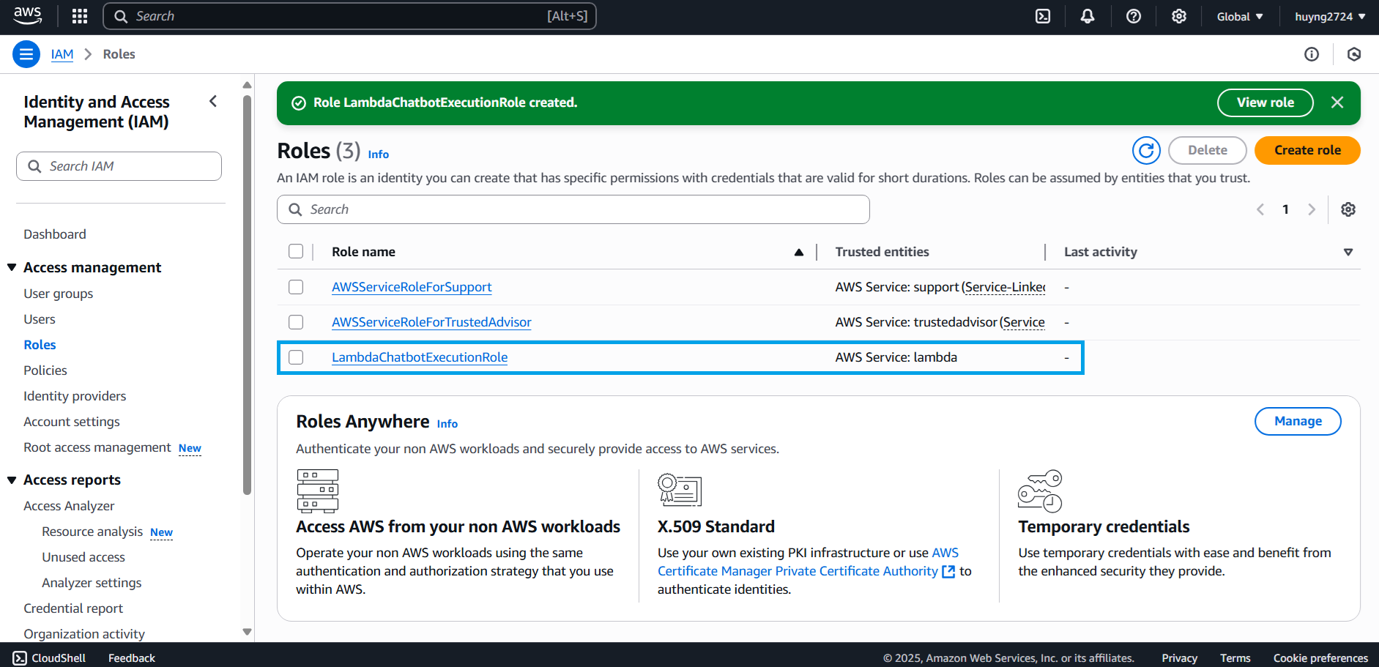Open Policies in the sidebar
Screen dimensions: 1379x667
45,370
